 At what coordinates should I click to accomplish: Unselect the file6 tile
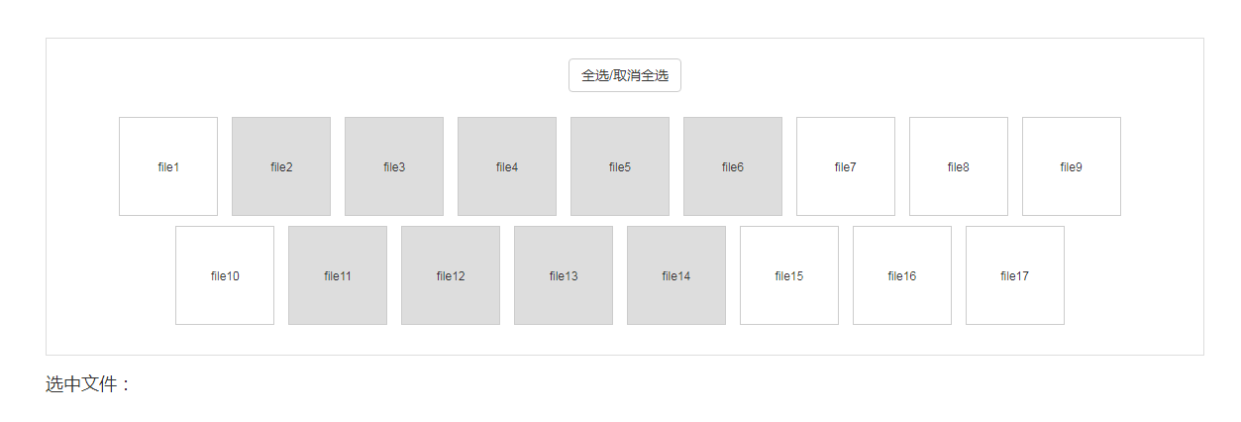pyautogui.click(x=733, y=166)
